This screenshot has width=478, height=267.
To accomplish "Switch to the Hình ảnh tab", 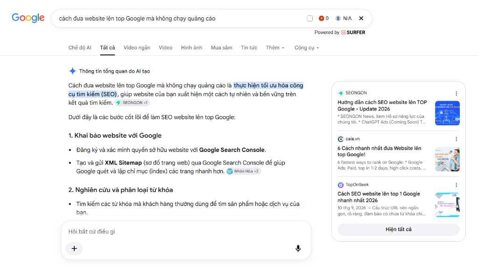I will (x=191, y=48).
